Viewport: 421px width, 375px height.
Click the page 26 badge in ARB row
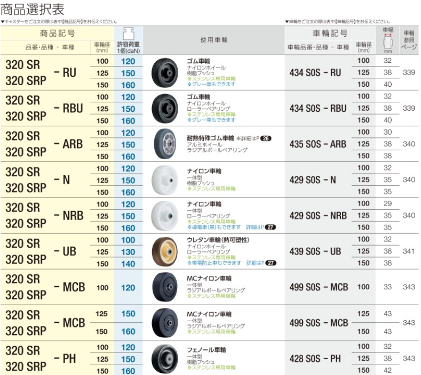pyautogui.click(x=266, y=138)
